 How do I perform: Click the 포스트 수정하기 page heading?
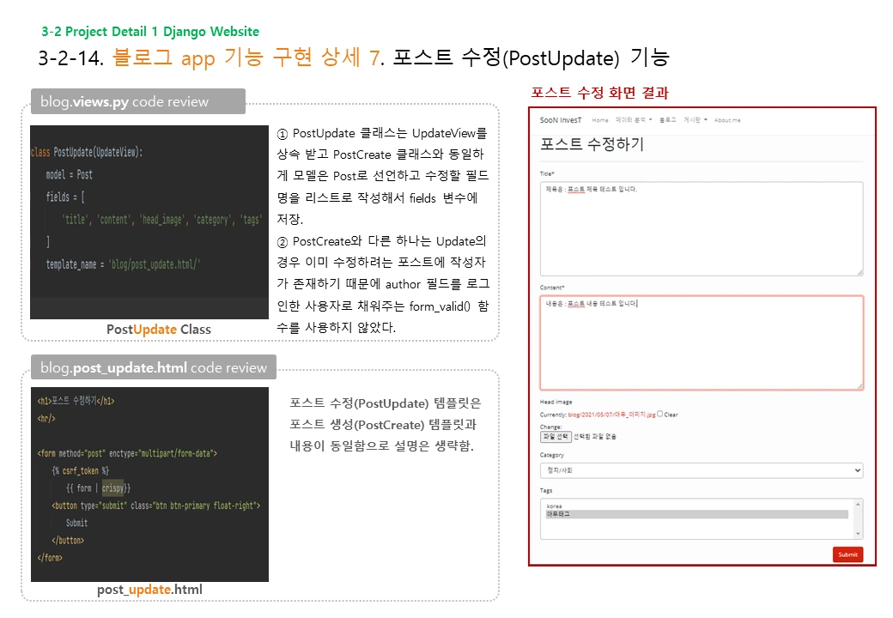tap(592, 144)
